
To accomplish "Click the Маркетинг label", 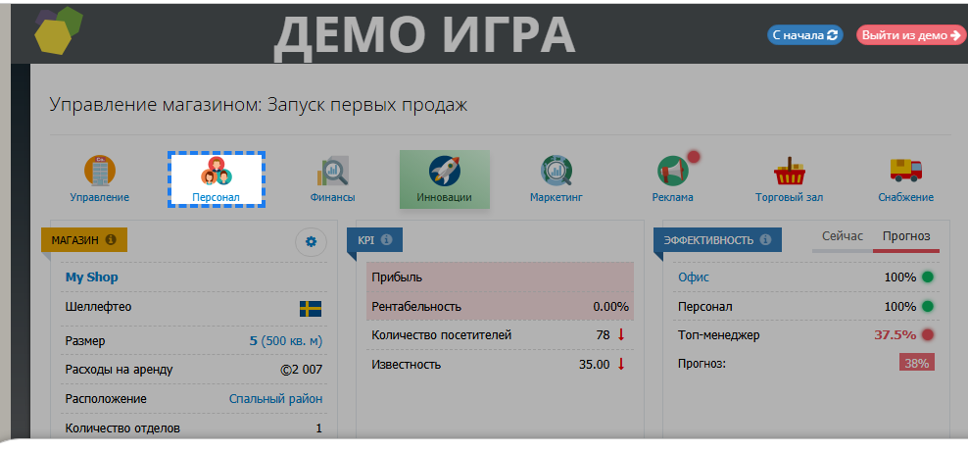I will coord(557,198).
